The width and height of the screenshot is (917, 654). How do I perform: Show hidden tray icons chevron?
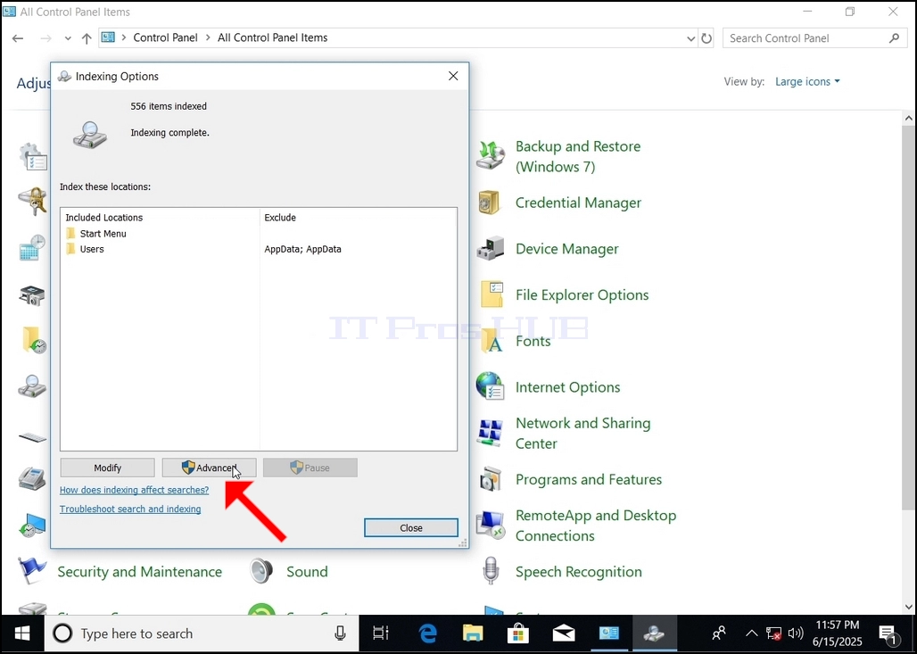coord(751,633)
